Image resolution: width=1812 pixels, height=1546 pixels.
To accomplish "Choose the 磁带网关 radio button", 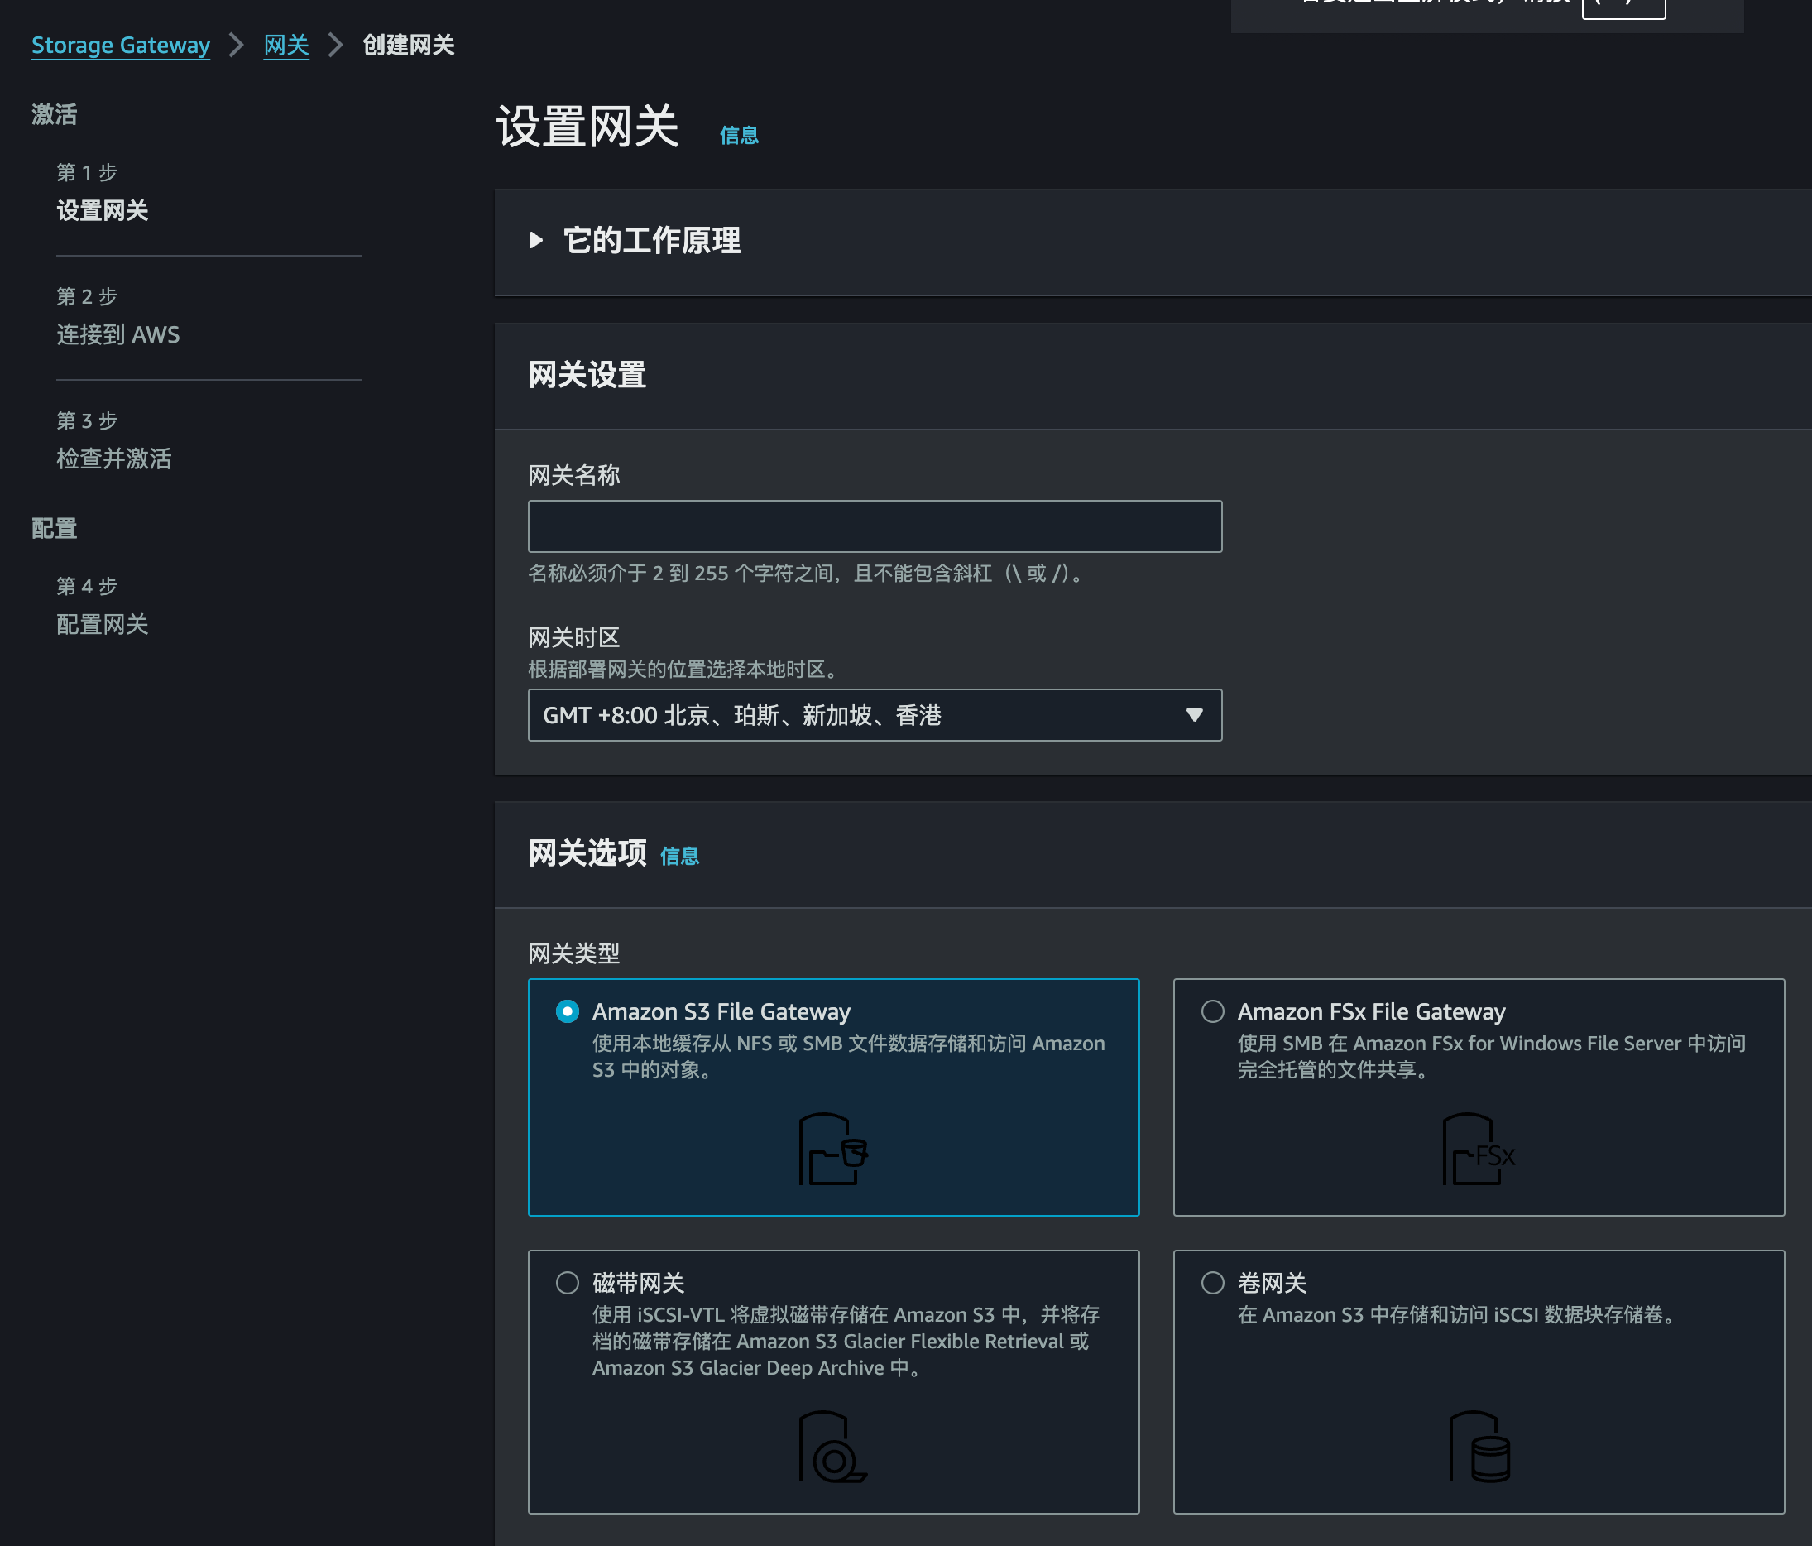I will click(568, 1283).
